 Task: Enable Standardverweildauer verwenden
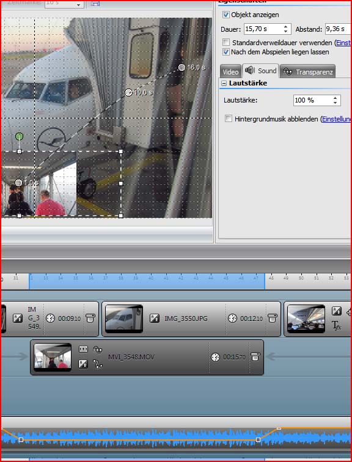226,43
